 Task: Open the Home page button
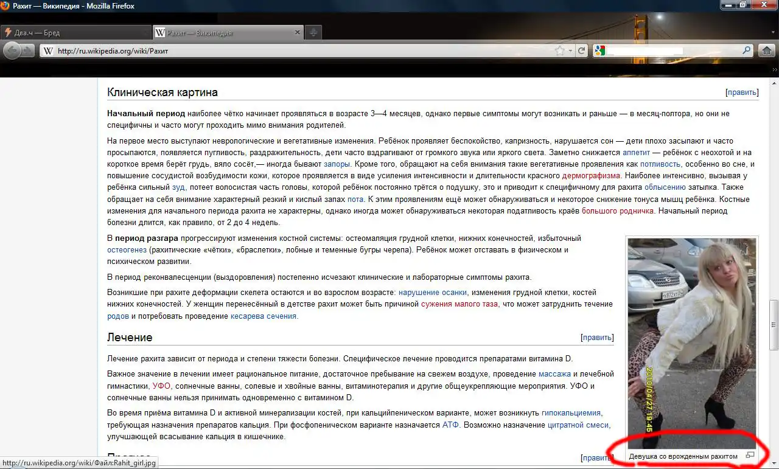[767, 51]
